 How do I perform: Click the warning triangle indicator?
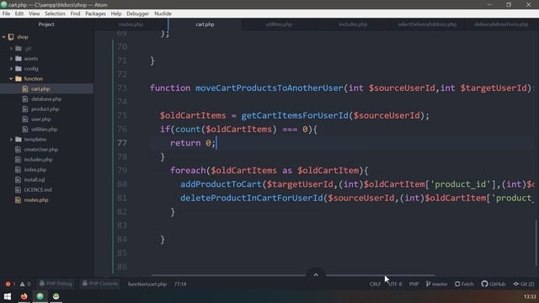click(25, 284)
